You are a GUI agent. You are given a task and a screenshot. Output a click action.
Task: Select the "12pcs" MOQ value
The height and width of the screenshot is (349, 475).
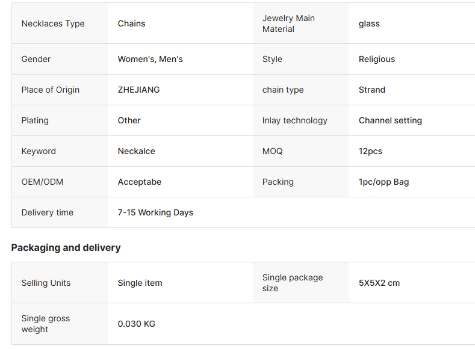click(x=370, y=151)
